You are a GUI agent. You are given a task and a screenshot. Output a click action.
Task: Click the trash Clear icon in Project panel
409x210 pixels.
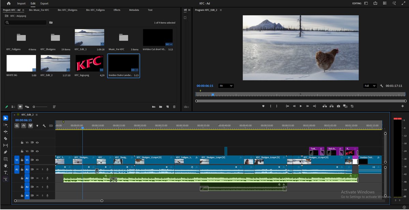pyautogui.click(x=174, y=107)
